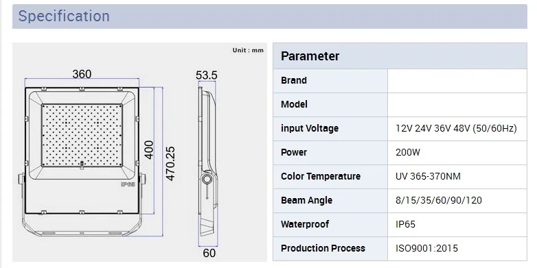Click the 53.5 depth dimension

tap(207, 75)
